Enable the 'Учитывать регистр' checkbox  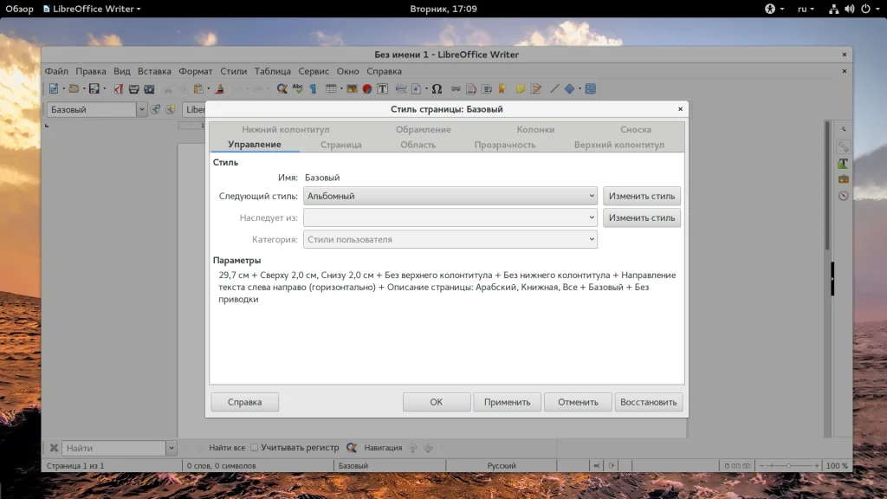point(255,448)
